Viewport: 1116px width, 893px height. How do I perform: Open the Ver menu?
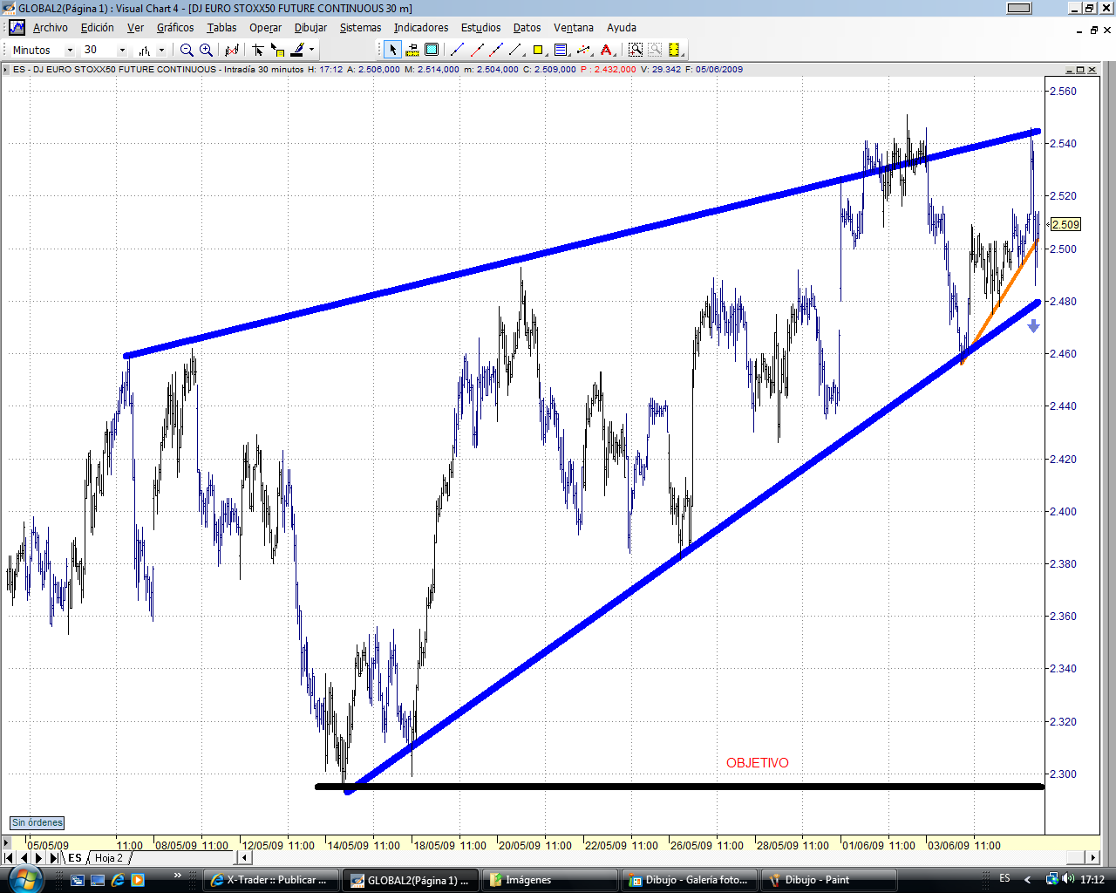point(135,28)
